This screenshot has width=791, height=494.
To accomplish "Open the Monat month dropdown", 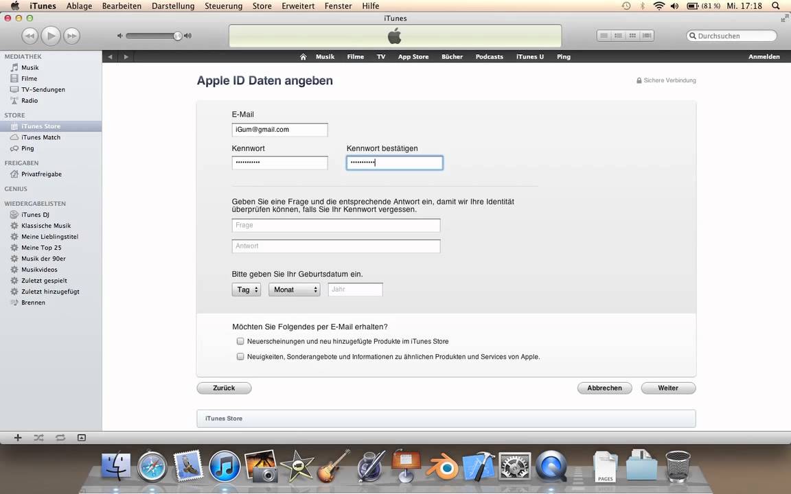I will (x=295, y=290).
